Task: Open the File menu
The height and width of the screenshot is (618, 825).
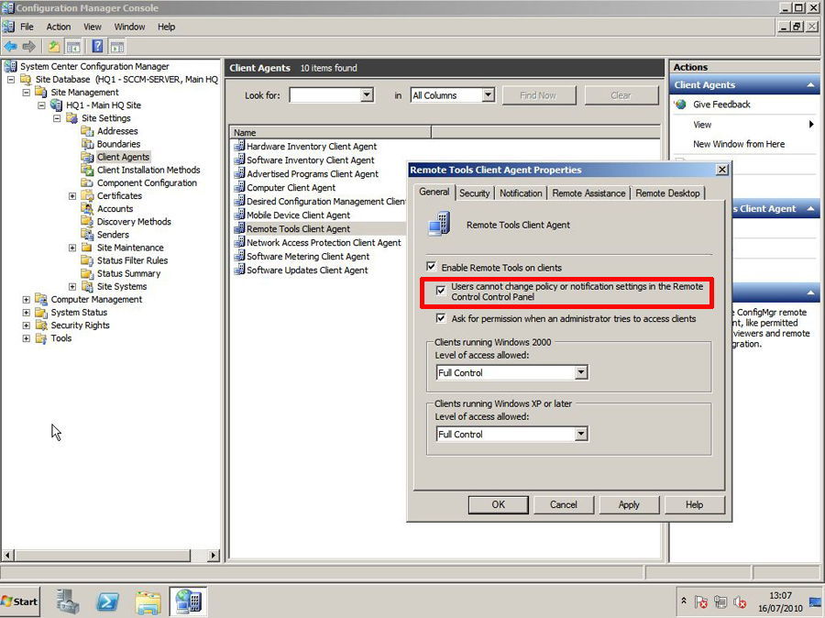Action: click(27, 27)
